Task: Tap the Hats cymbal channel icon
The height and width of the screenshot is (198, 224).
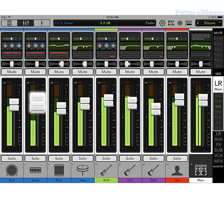Action: 83,170
